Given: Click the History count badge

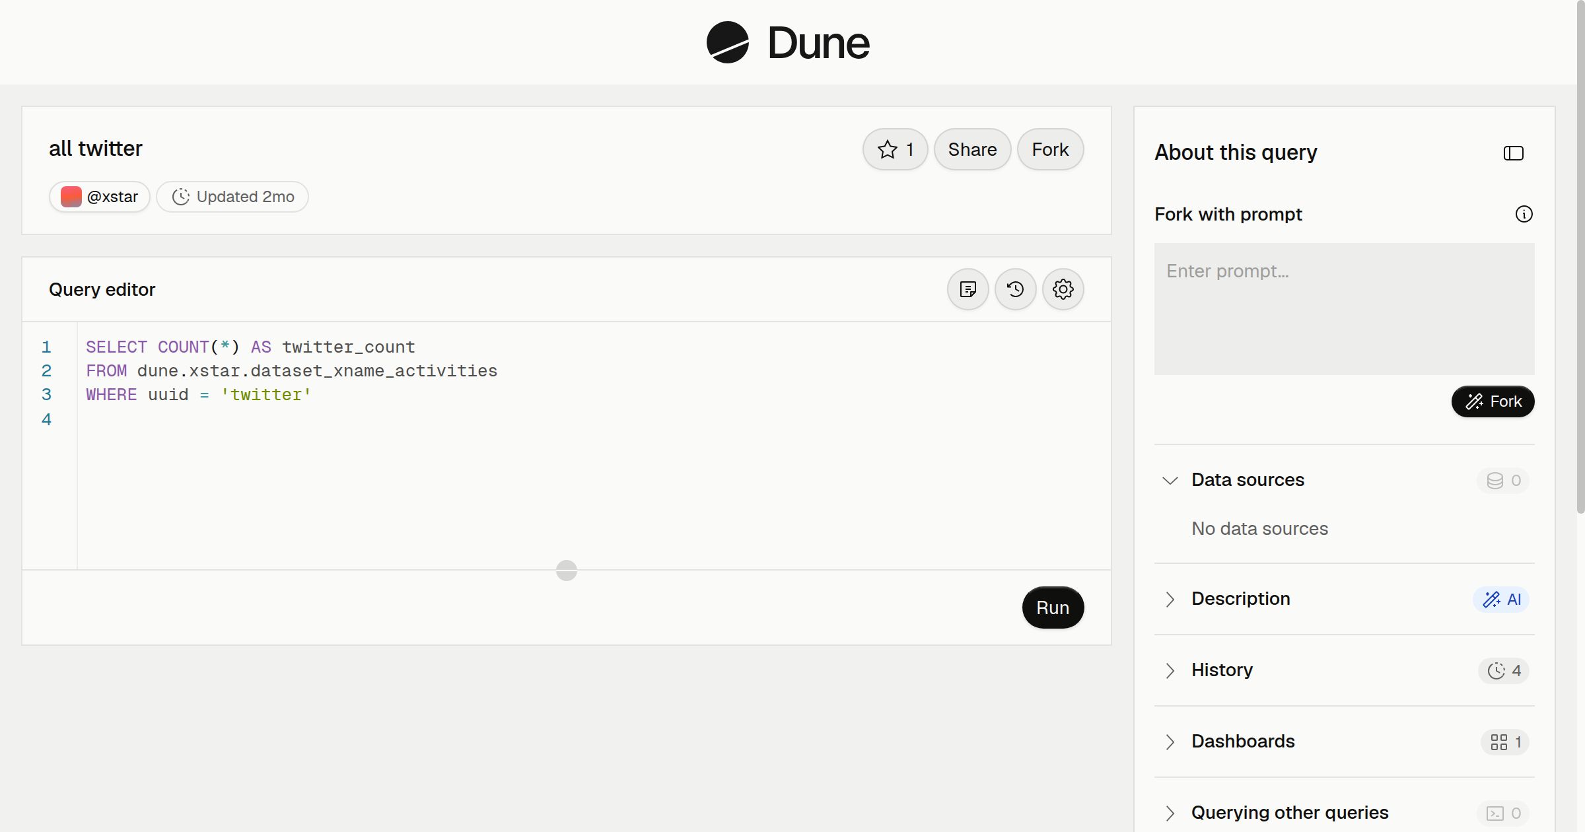Looking at the screenshot, I should (x=1503, y=670).
